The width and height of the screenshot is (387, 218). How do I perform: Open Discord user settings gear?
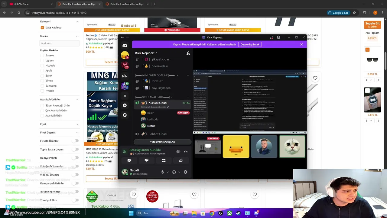(x=186, y=172)
